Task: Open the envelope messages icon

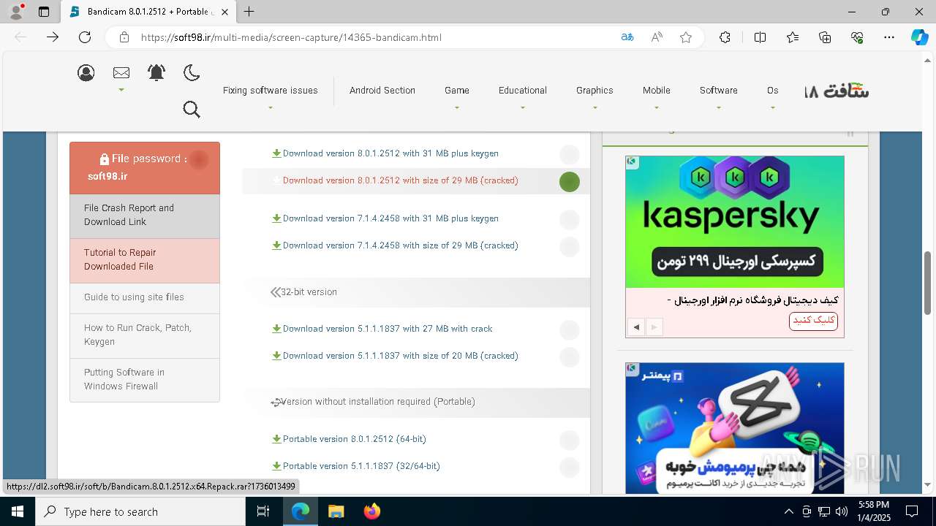Action: click(x=121, y=73)
